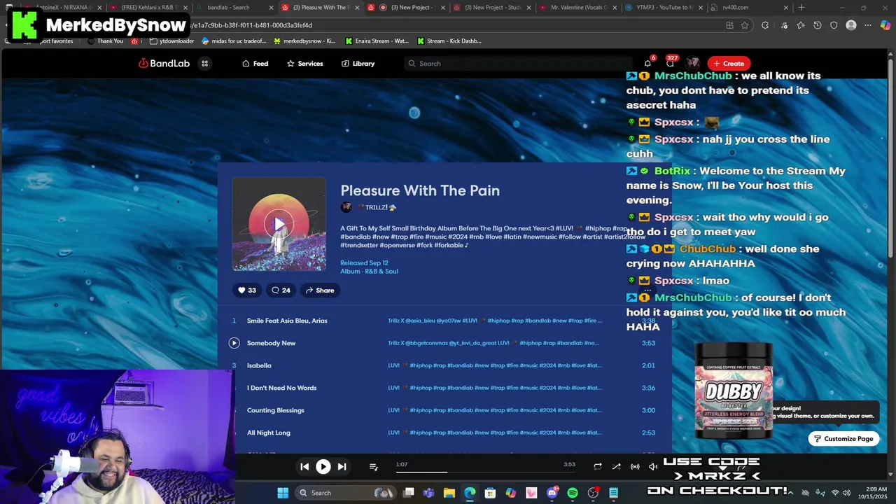Skip to the next track
896x504 pixels.
tap(342, 466)
